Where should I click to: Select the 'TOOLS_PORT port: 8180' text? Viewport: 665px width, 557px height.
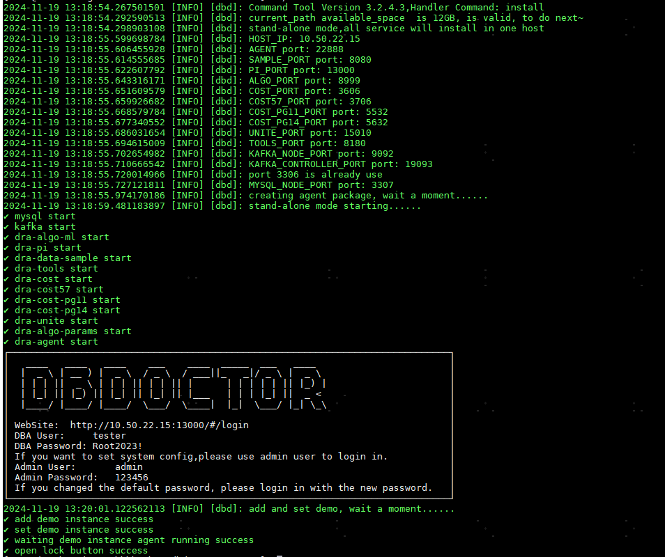pyautogui.click(x=307, y=143)
